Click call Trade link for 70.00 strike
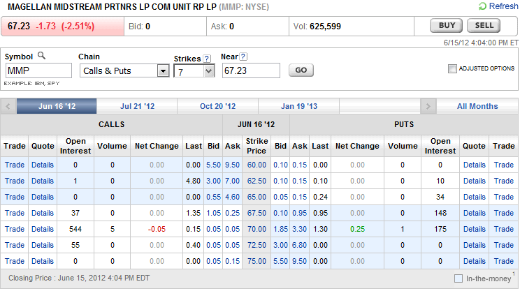 [x=15, y=229]
